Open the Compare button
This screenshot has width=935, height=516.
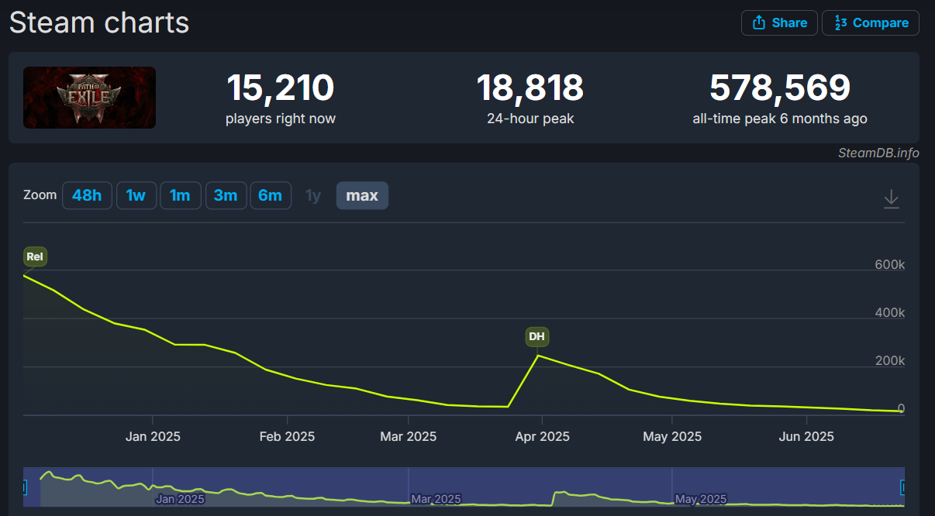tap(871, 22)
